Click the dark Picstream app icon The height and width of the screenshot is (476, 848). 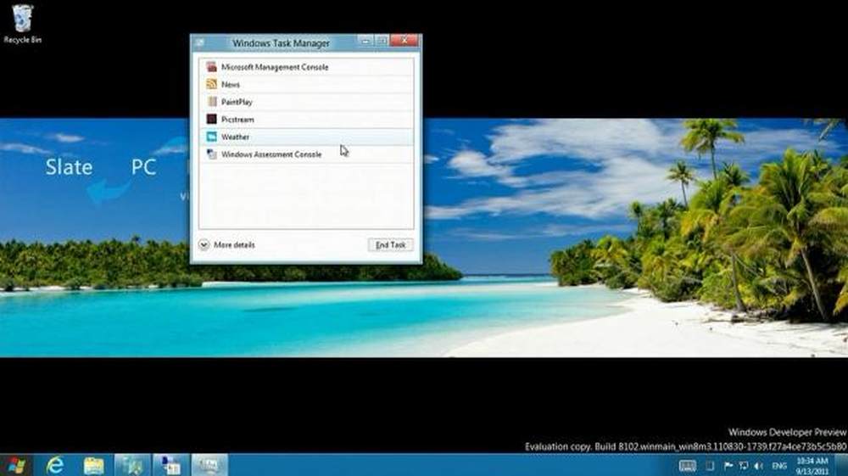tap(211, 119)
